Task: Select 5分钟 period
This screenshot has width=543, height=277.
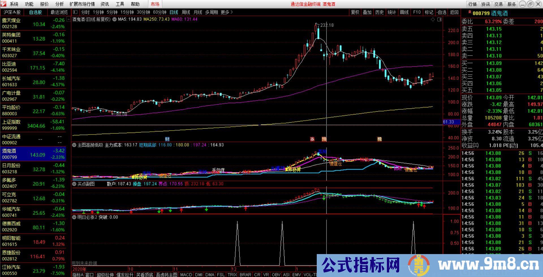Action: 112,12
